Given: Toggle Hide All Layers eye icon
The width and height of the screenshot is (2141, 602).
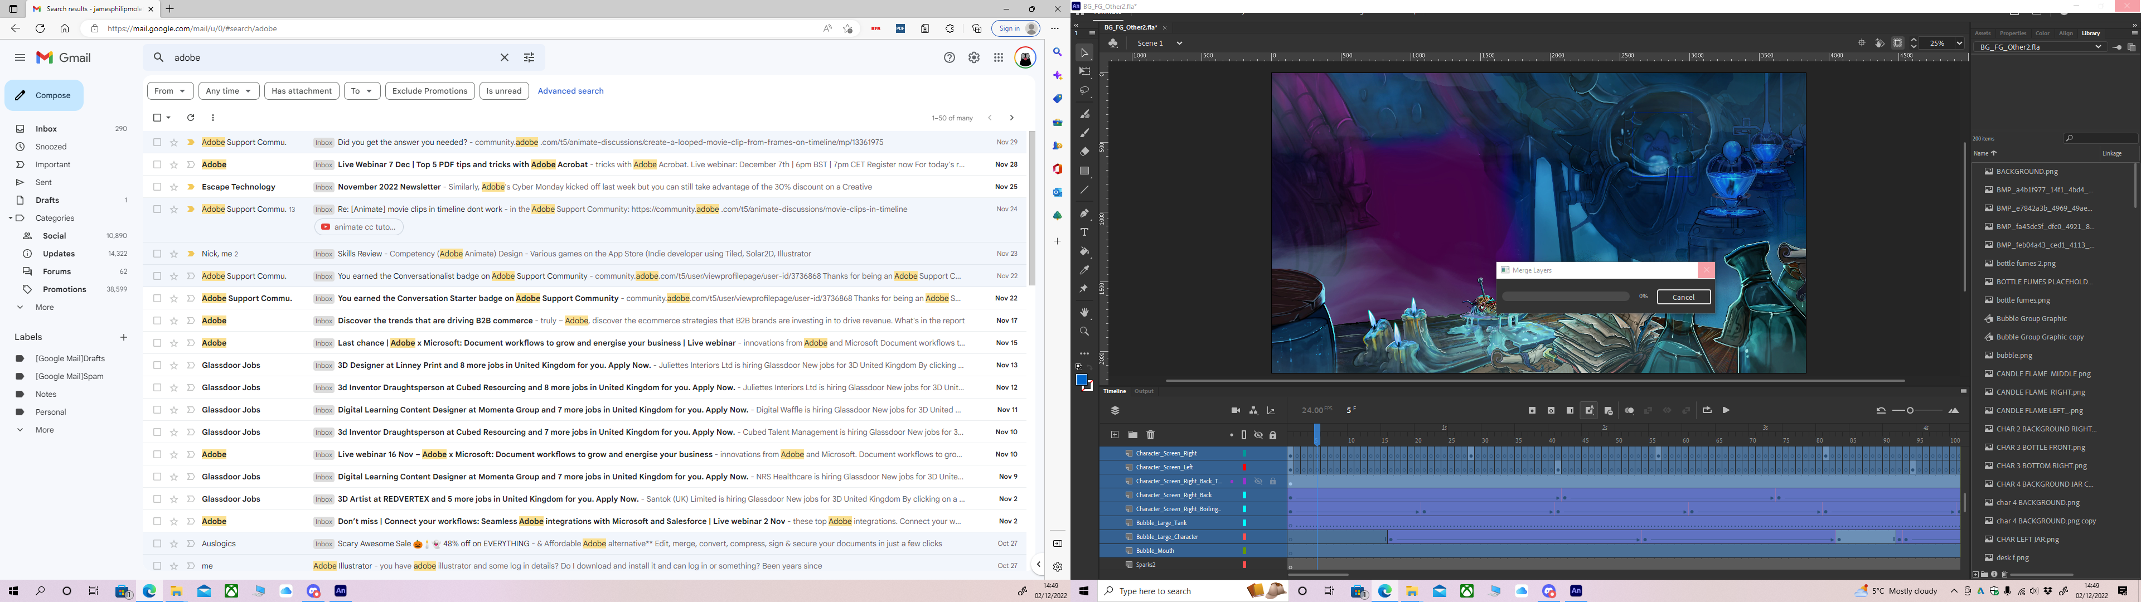Looking at the screenshot, I should click(x=1259, y=435).
